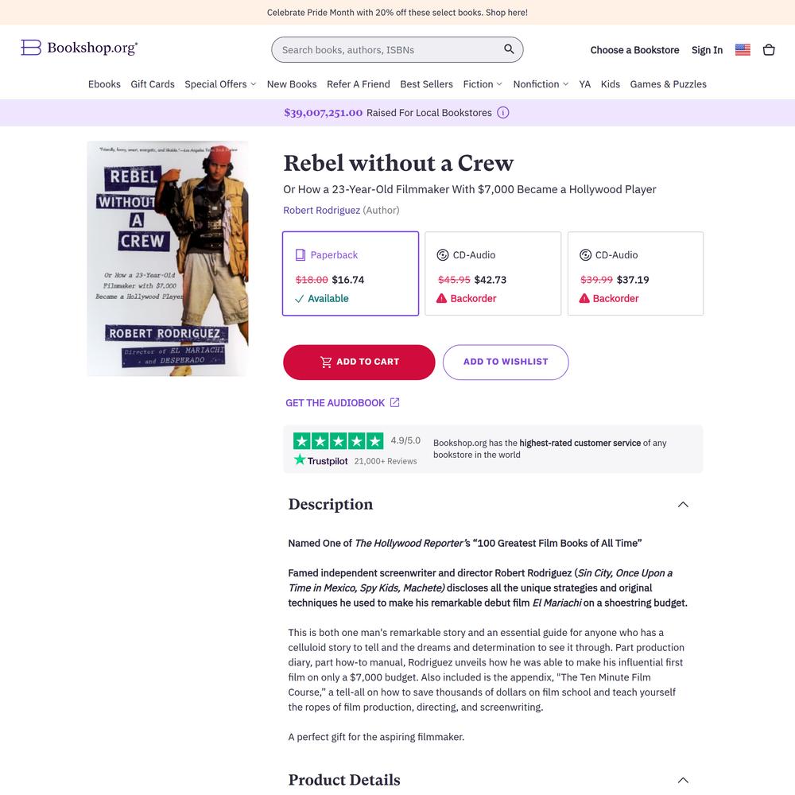The height and width of the screenshot is (795, 795).
Task: Collapse the Product Details section
Action: (683, 781)
